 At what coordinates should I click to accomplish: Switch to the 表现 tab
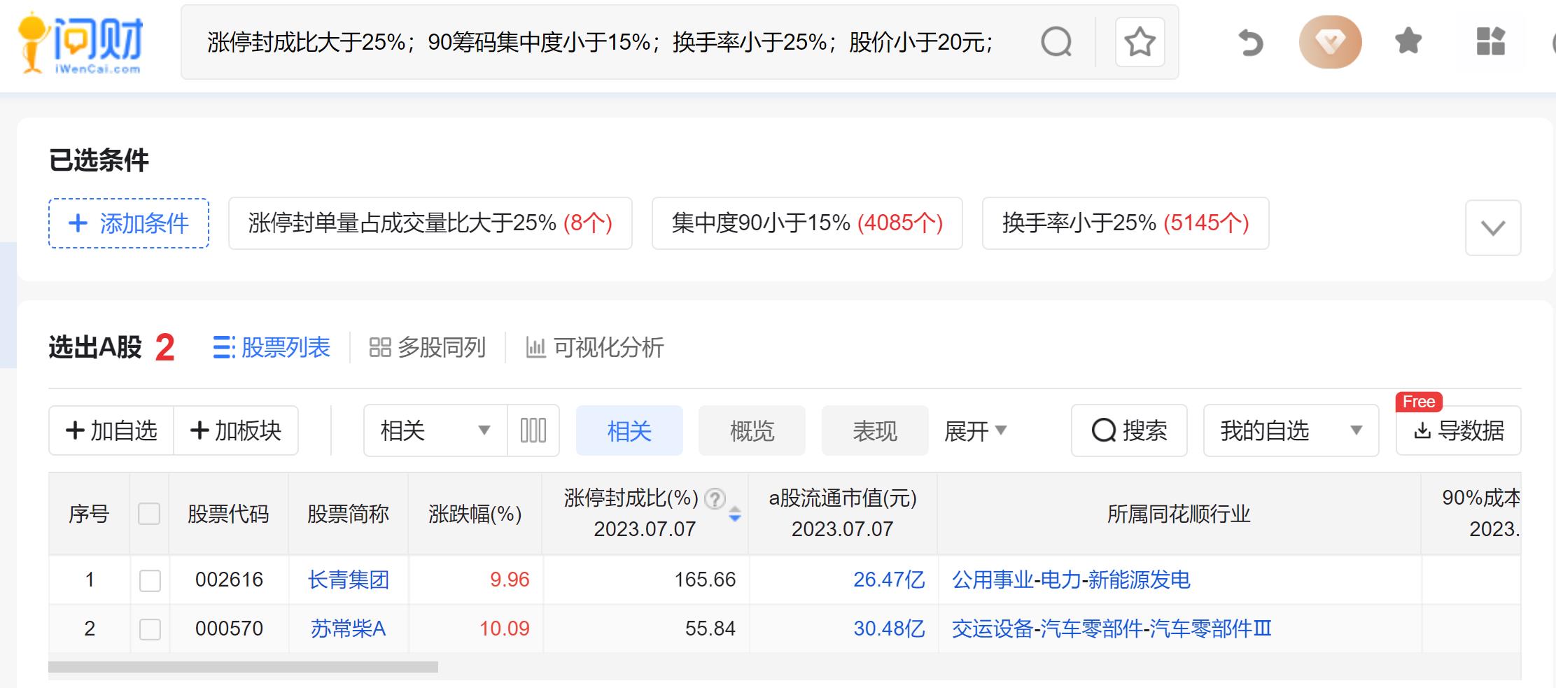coord(875,431)
